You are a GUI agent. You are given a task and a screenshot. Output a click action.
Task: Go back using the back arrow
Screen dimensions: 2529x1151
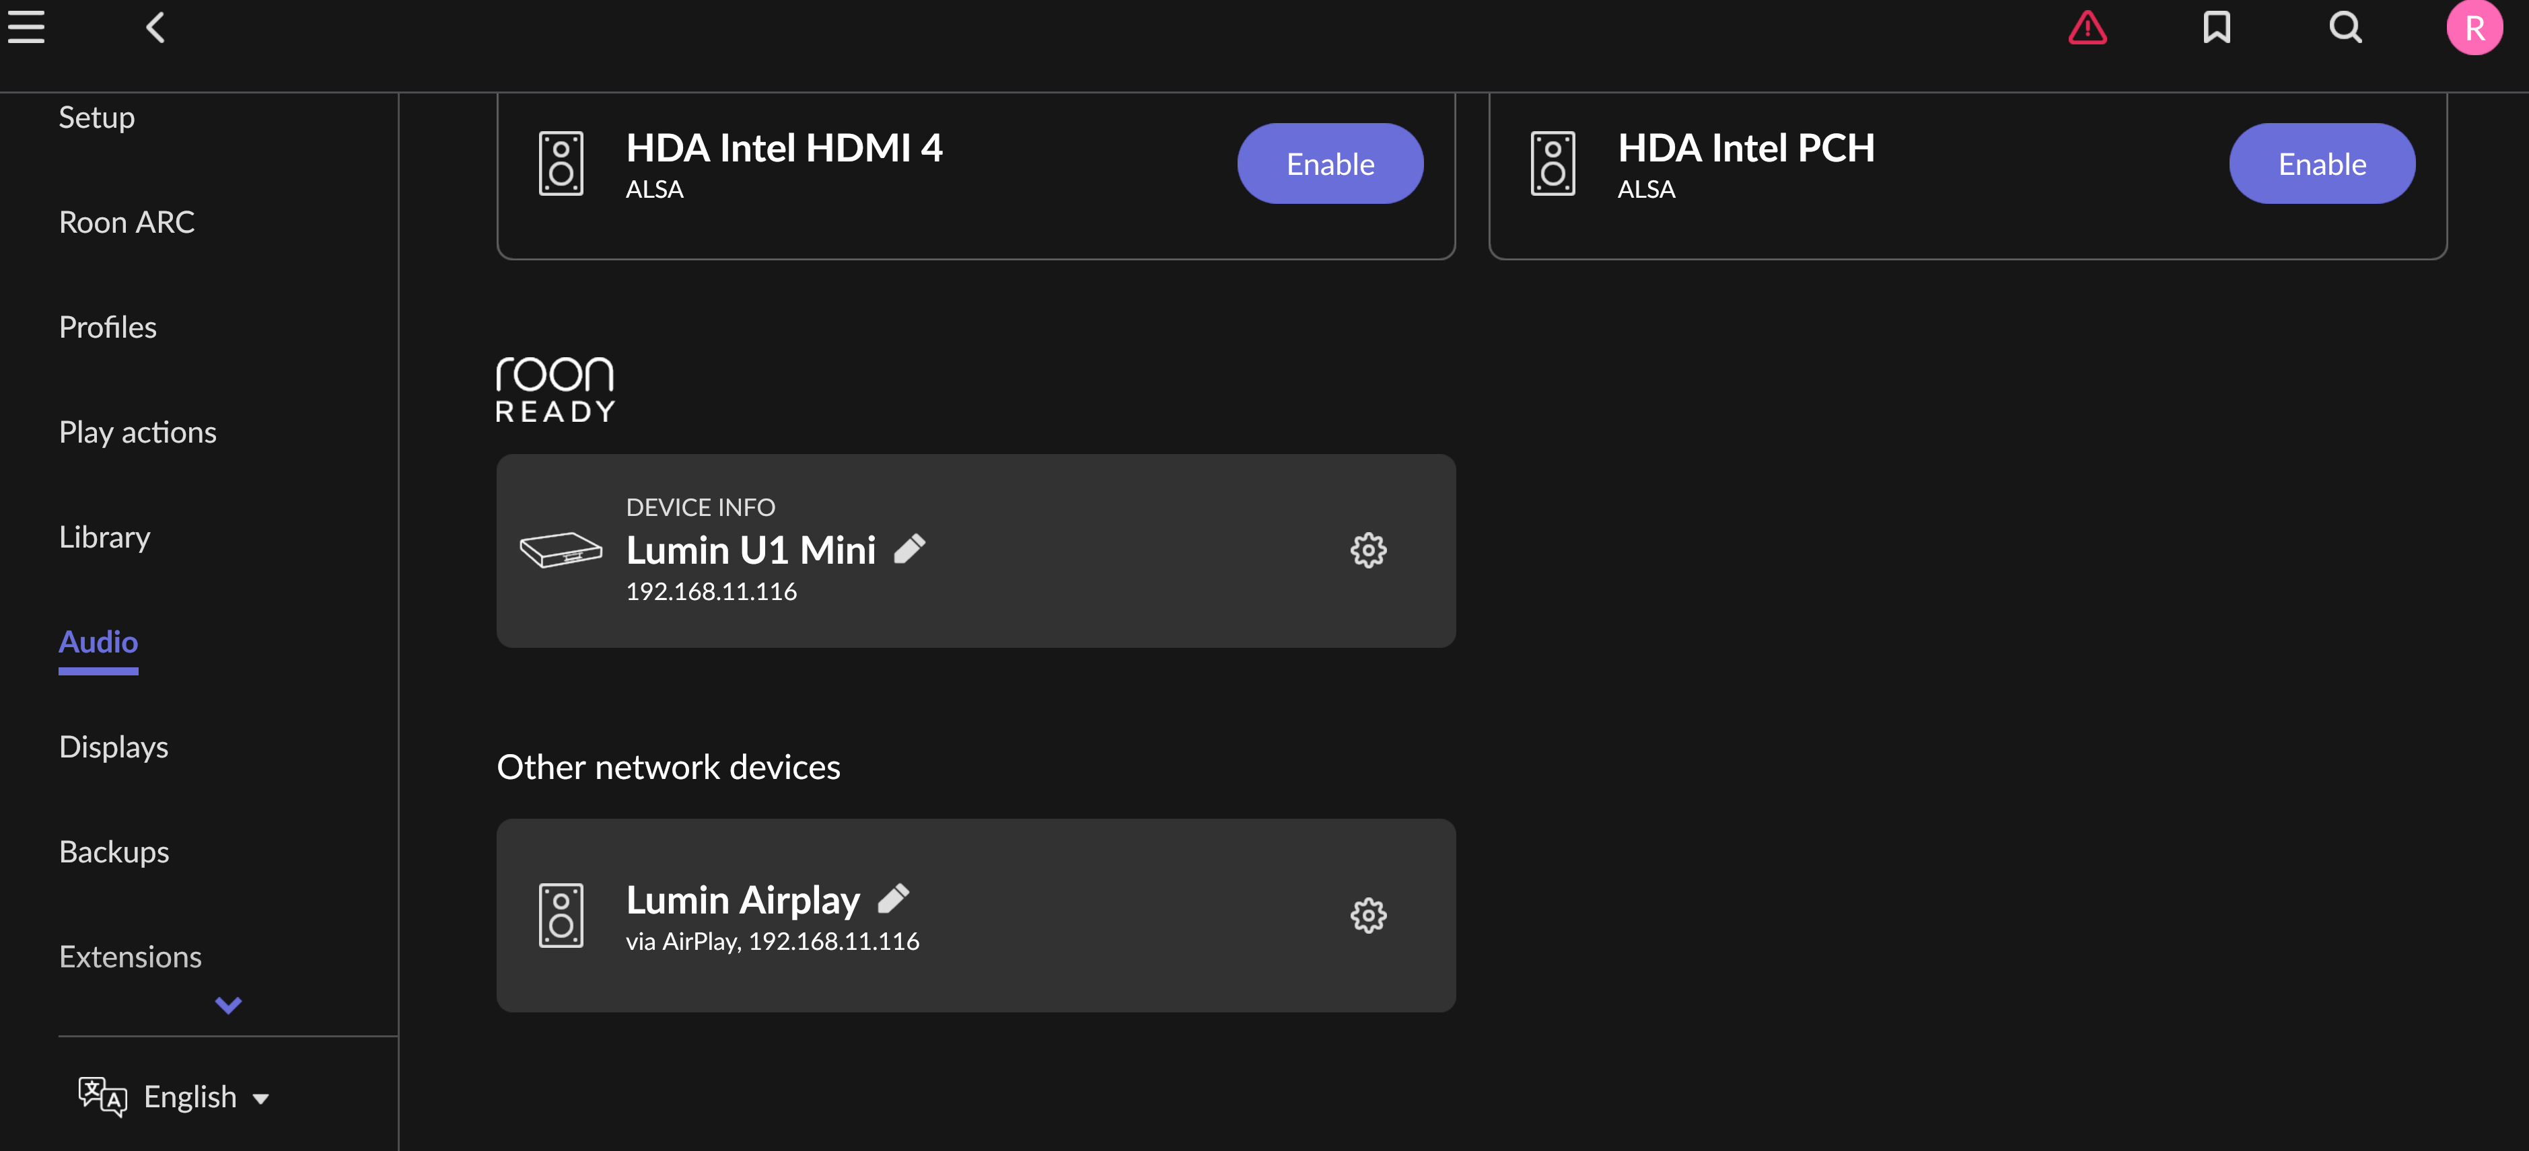155,28
